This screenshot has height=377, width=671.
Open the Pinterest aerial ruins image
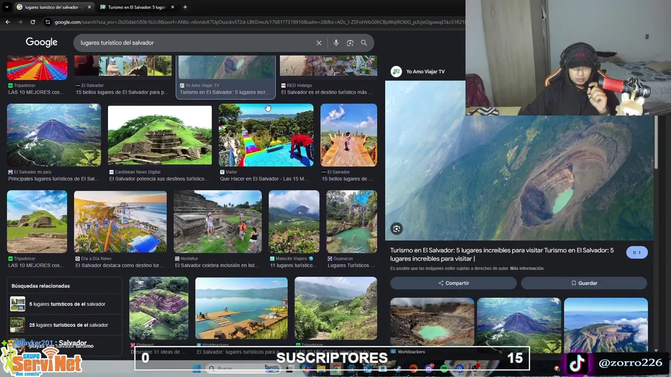pyautogui.click(x=159, y=308)
